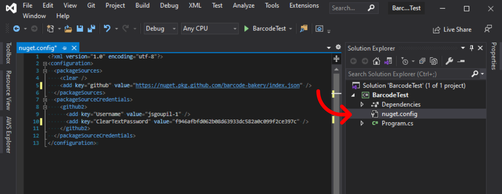Open the AWS Explorer side tab

(8, 135)
